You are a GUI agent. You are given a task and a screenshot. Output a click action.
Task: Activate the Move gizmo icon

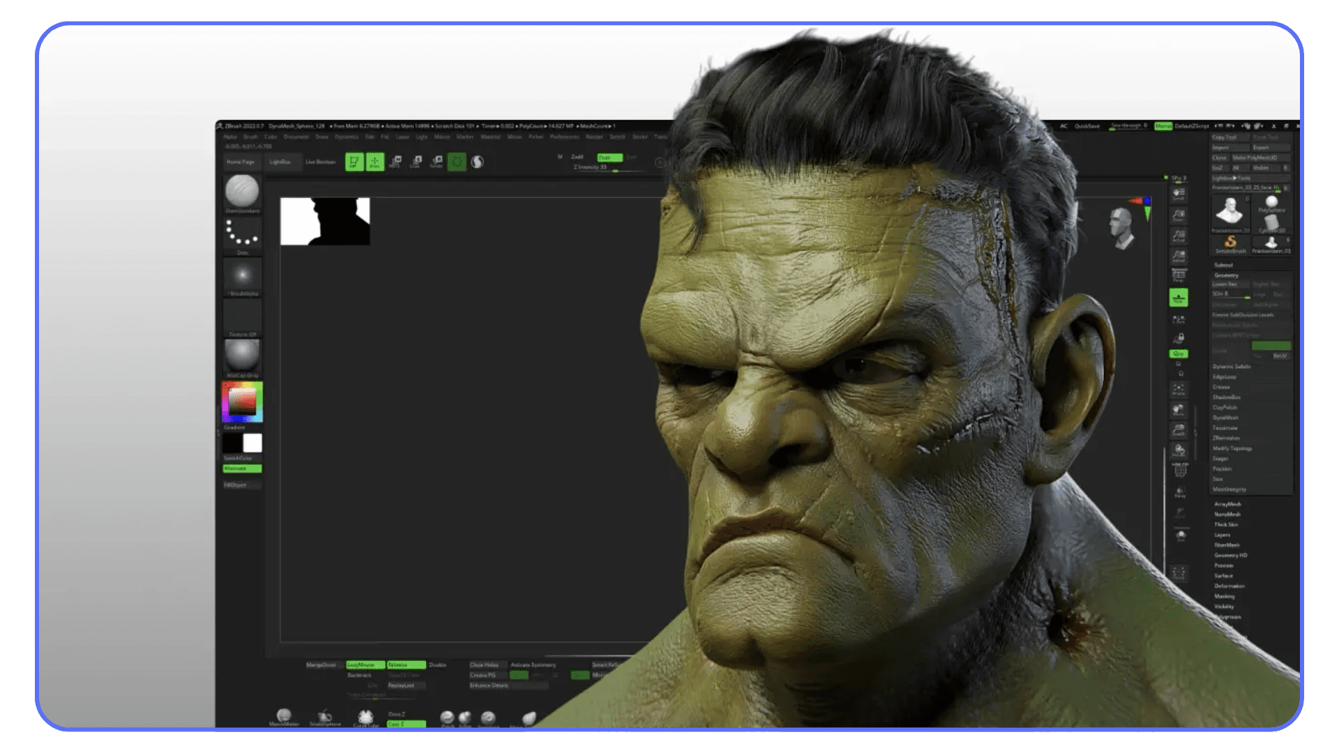pyautogui.click(x=395, y=162)
